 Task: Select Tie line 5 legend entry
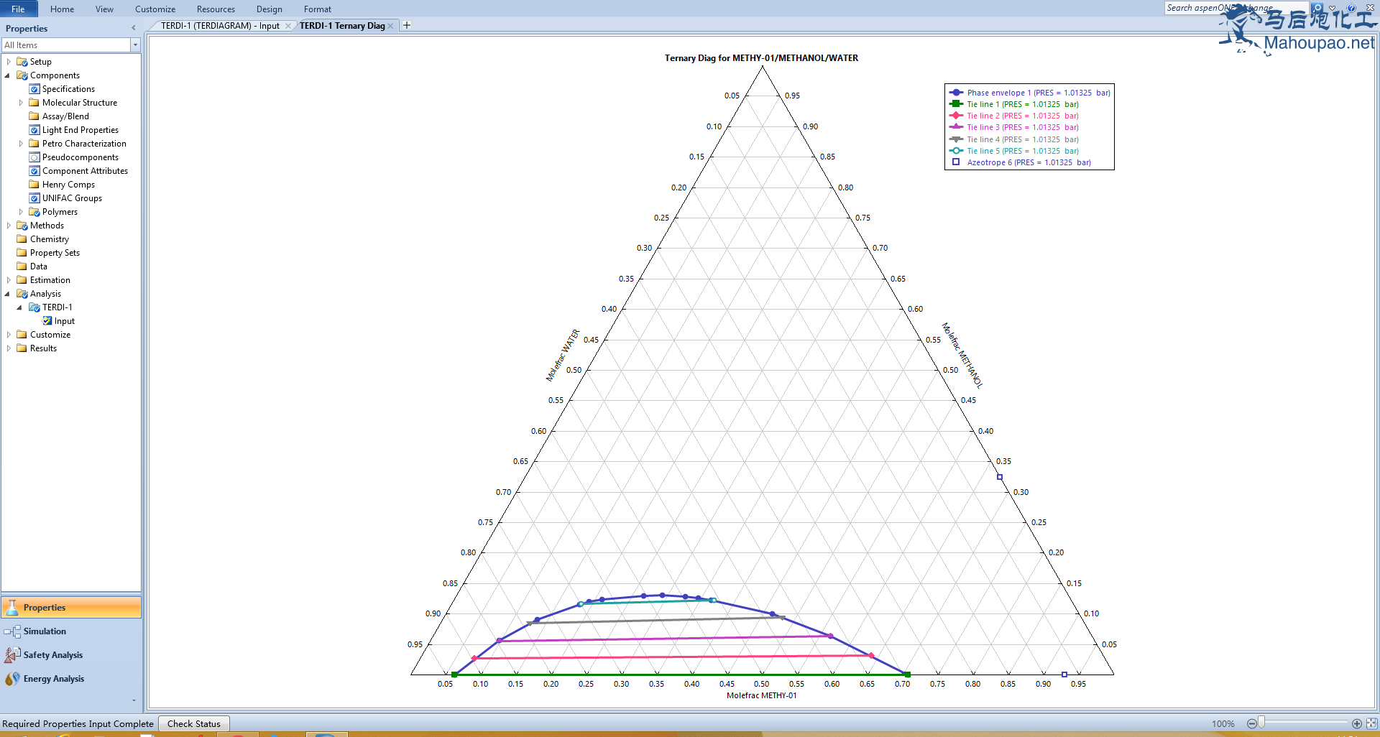pos(1014,151)
